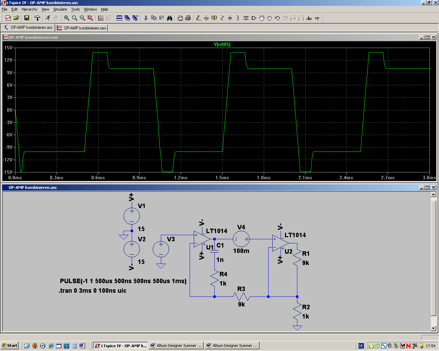The width and height of the screenshot is (439, 351).
Task: Open the Edit menu
Action: coord(14,9)
